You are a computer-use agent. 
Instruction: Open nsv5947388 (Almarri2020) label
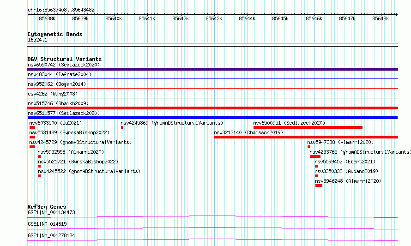pos(340,142)
